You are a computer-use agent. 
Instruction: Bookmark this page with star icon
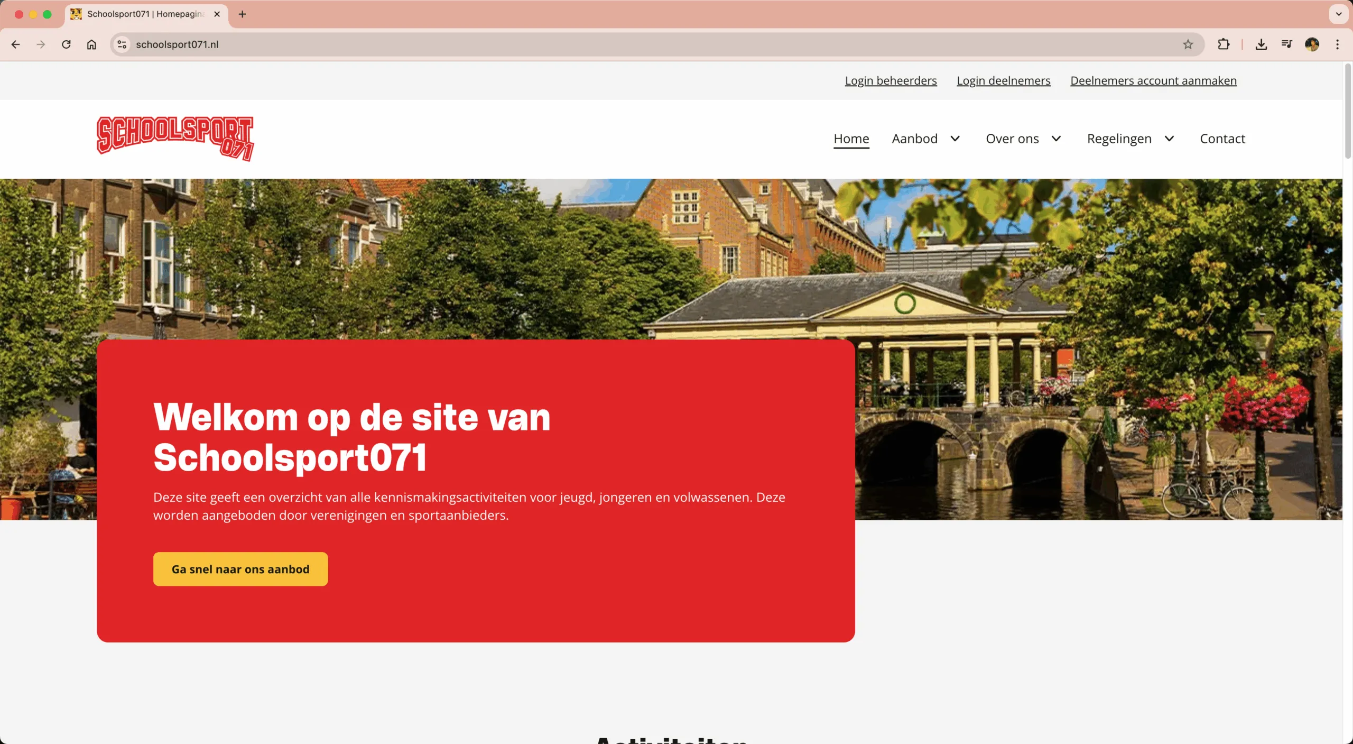coord(1188,44)
